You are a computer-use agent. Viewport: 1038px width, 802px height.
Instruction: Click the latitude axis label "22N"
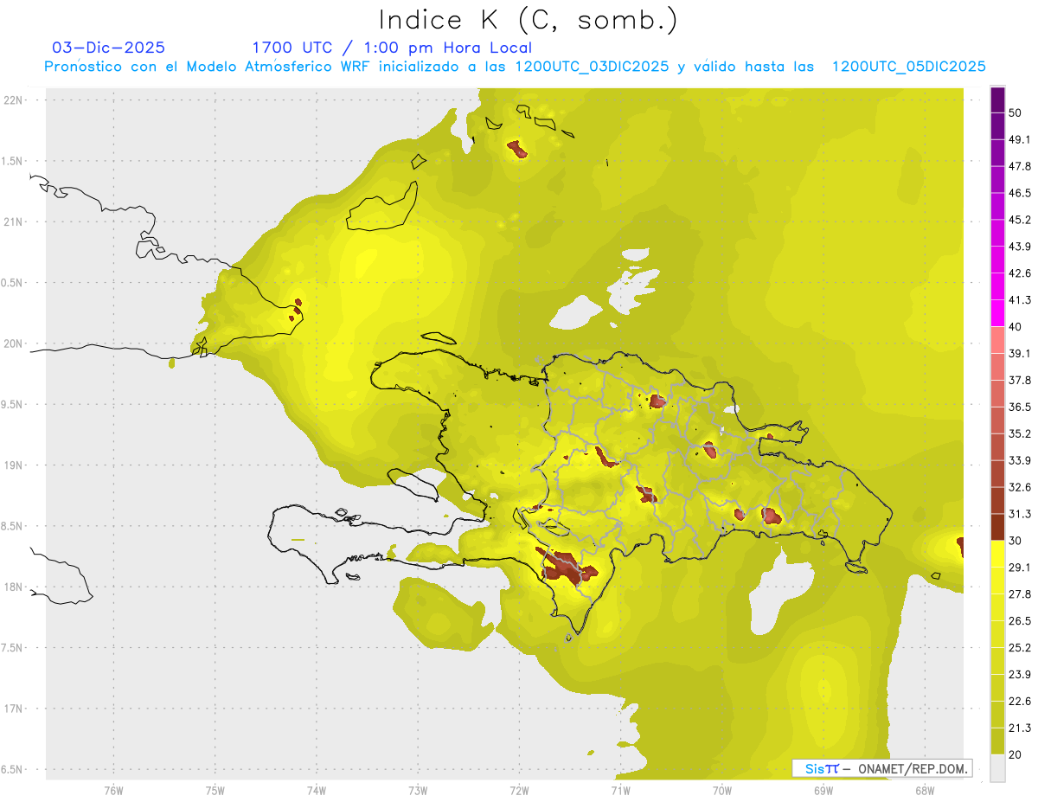click(14, 99)
